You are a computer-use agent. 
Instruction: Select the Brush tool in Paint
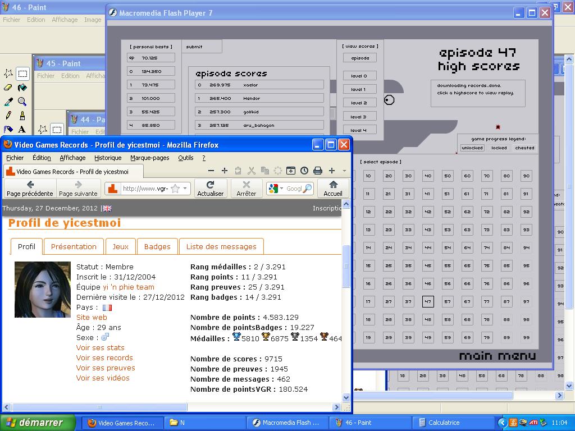(22, 116)
